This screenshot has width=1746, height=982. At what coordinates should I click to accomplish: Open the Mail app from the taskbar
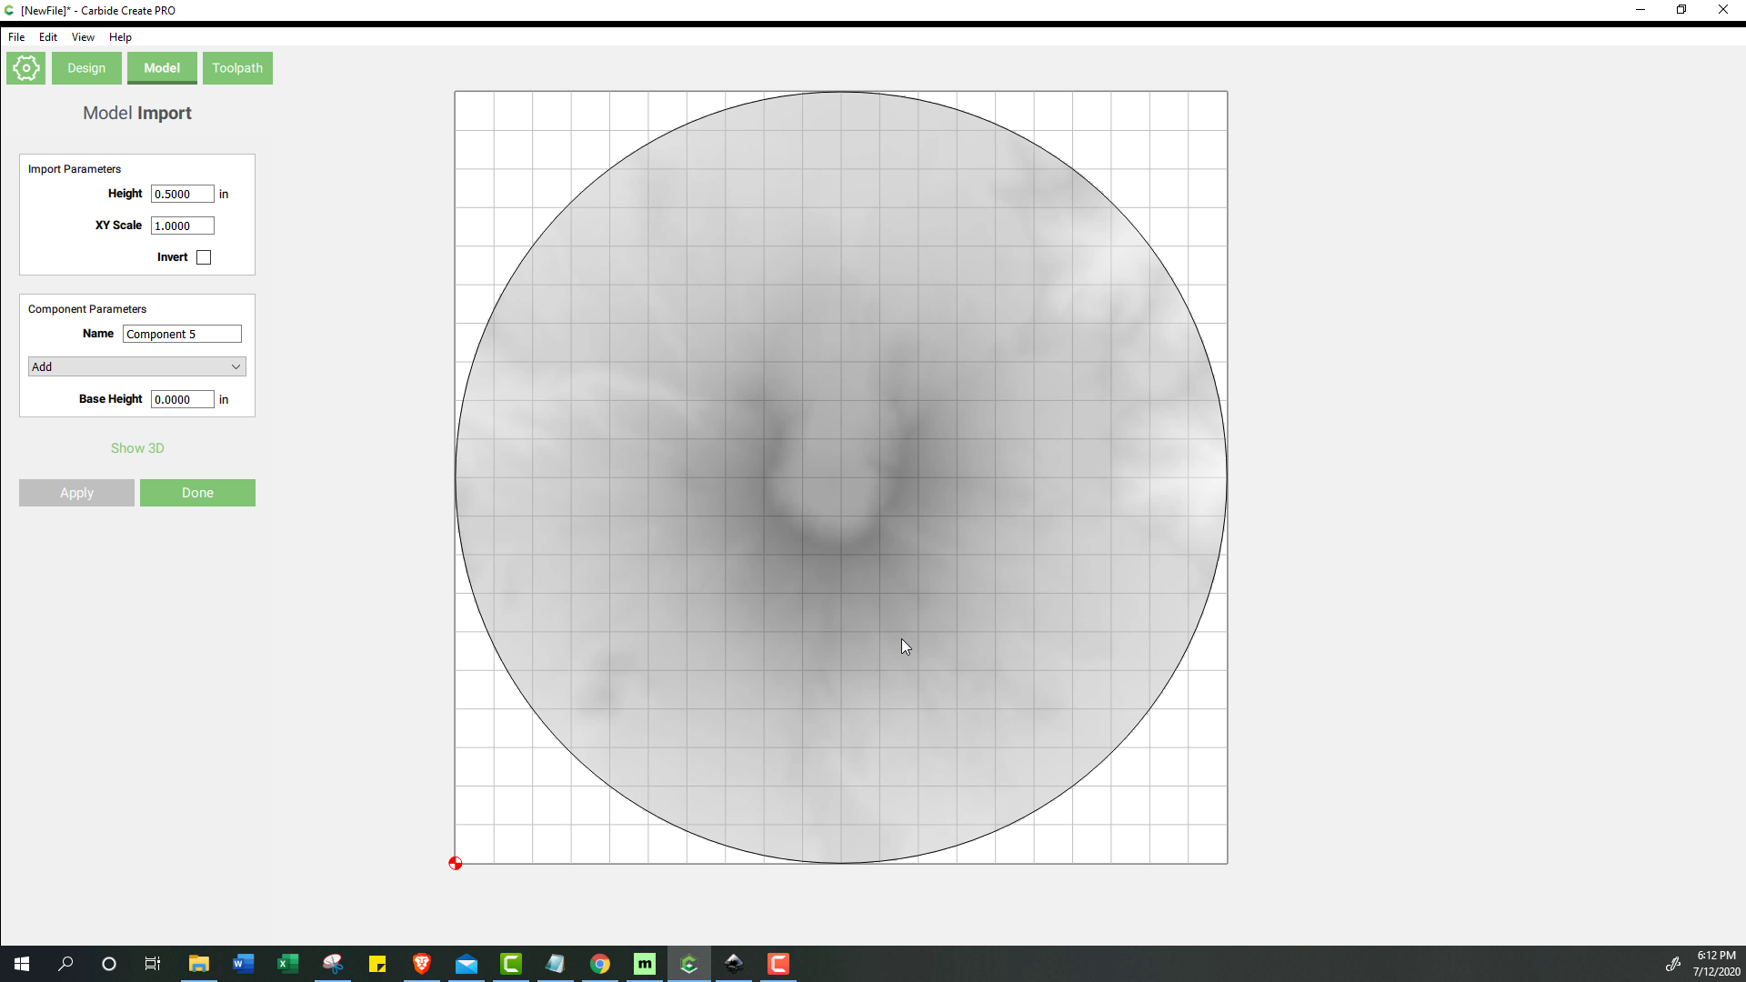(467, 964)
